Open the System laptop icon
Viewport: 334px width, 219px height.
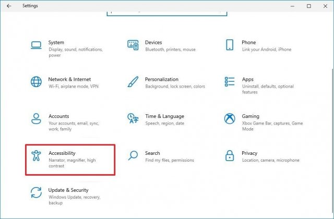[36, 45]
